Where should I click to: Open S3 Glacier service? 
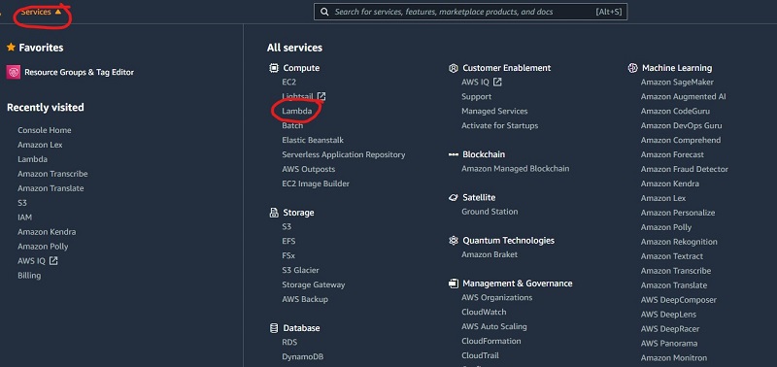click(x=300, y=271)
